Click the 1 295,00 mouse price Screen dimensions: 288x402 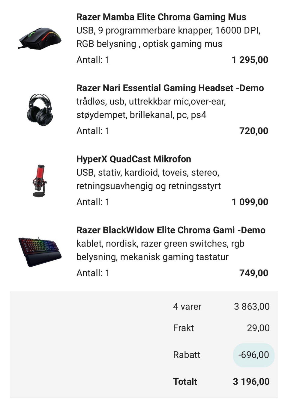tap(250, 60)
